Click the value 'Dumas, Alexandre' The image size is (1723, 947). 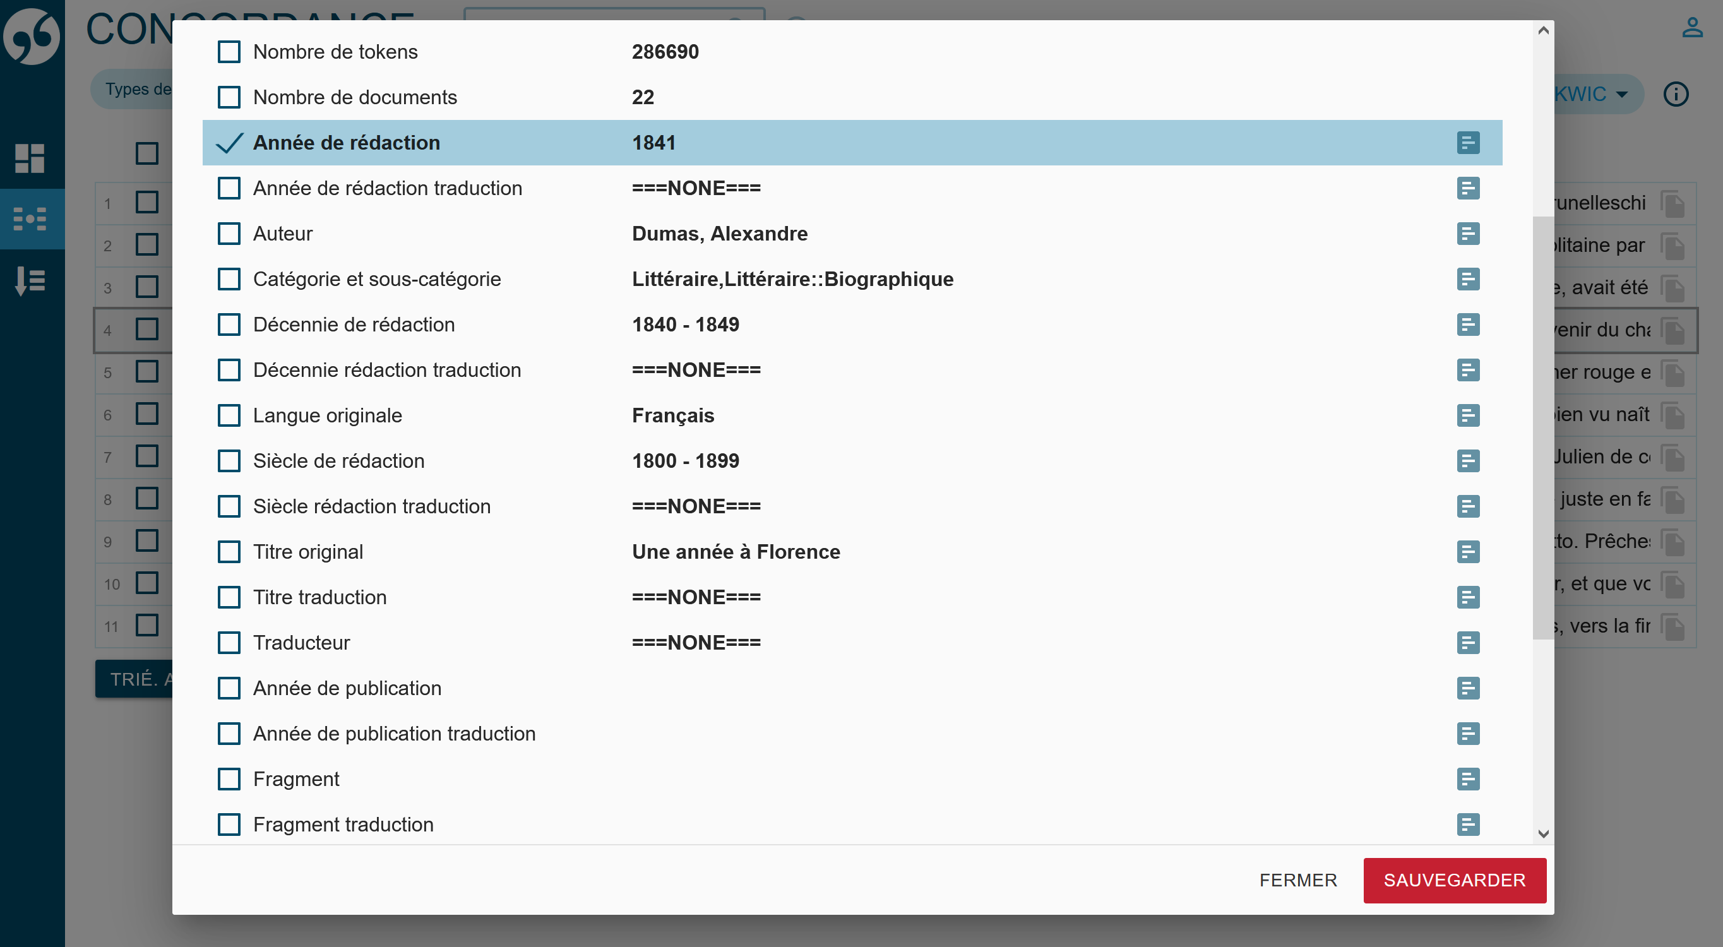click(720, 234)
